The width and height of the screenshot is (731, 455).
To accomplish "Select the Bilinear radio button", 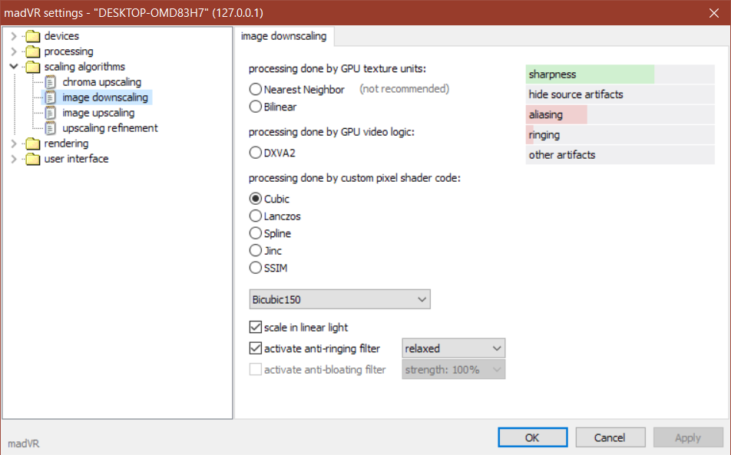I will (256, 106).
